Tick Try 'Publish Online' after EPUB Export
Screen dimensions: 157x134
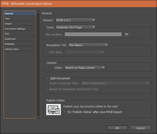click(x=65, y=112)
